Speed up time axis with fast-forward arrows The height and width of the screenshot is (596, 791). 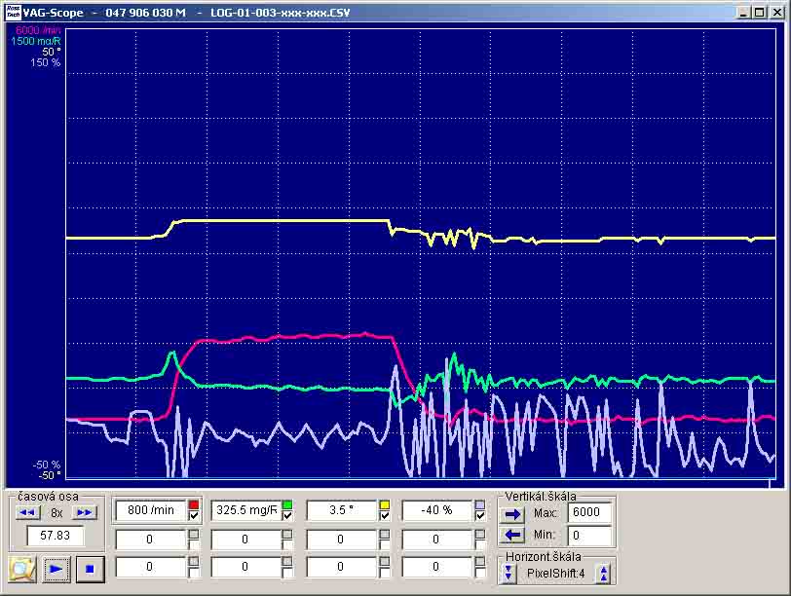point(84,512)
